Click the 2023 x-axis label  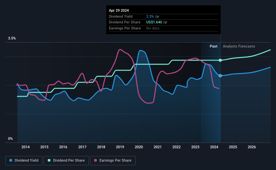[x=195, y=147]
